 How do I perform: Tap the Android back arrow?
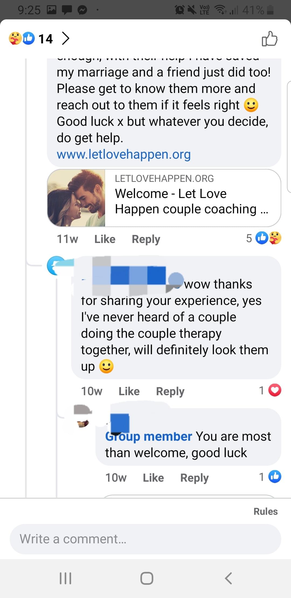point(228,578)
